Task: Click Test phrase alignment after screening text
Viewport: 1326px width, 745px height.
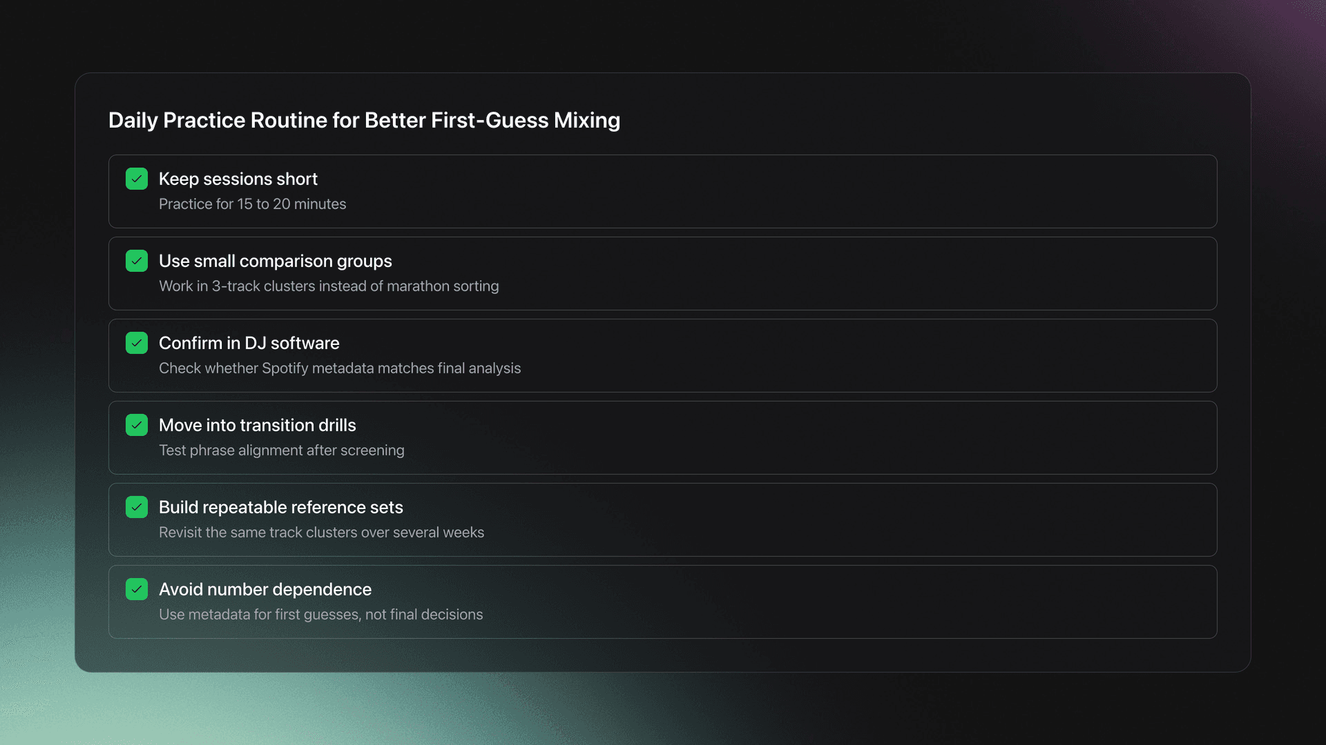Action: [281, 450]
